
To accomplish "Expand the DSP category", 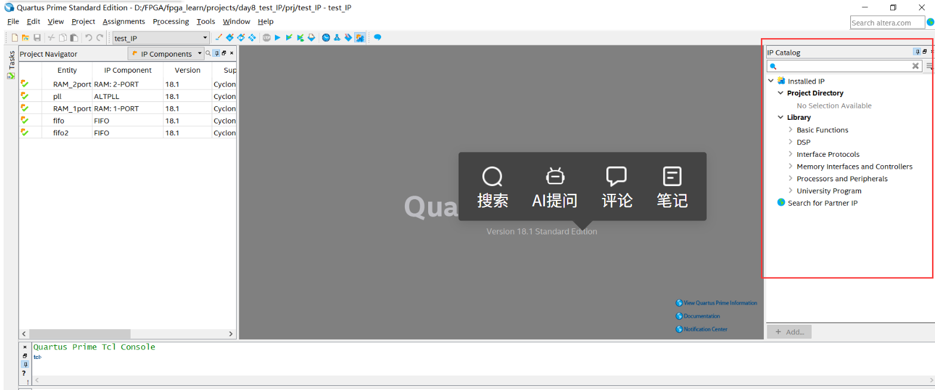I will tap(791, 142).
